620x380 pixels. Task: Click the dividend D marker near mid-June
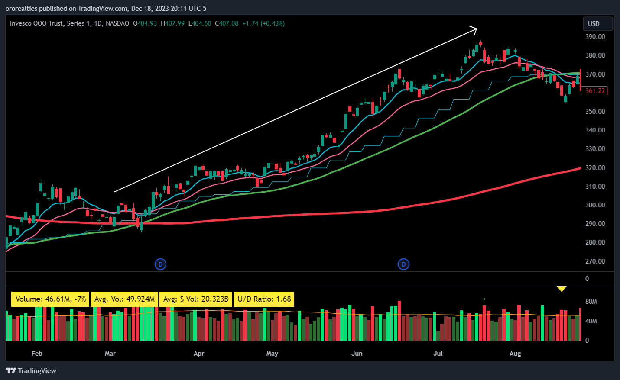403,264
